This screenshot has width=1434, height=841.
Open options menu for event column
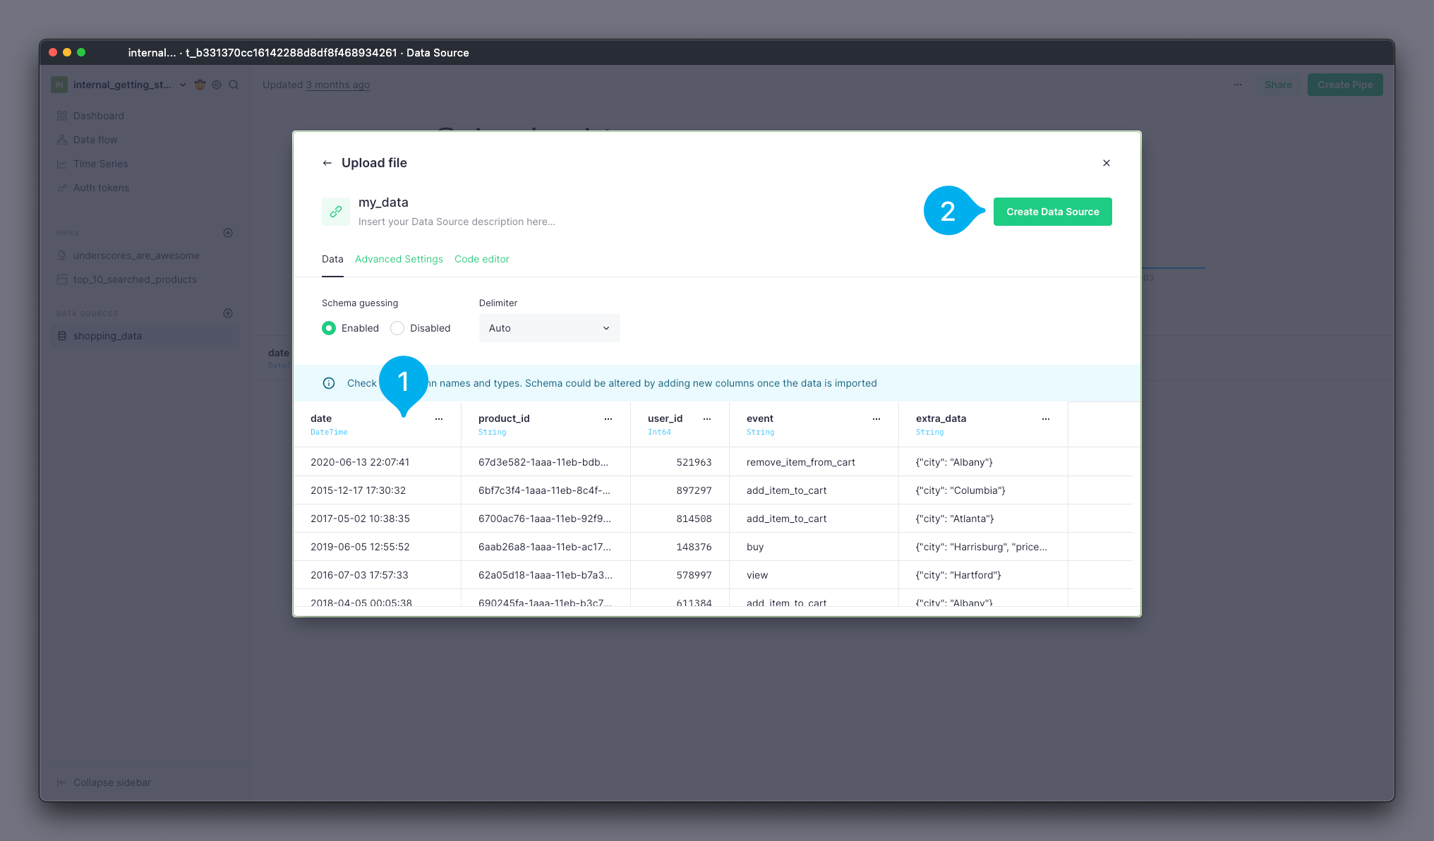pos(876,418)
